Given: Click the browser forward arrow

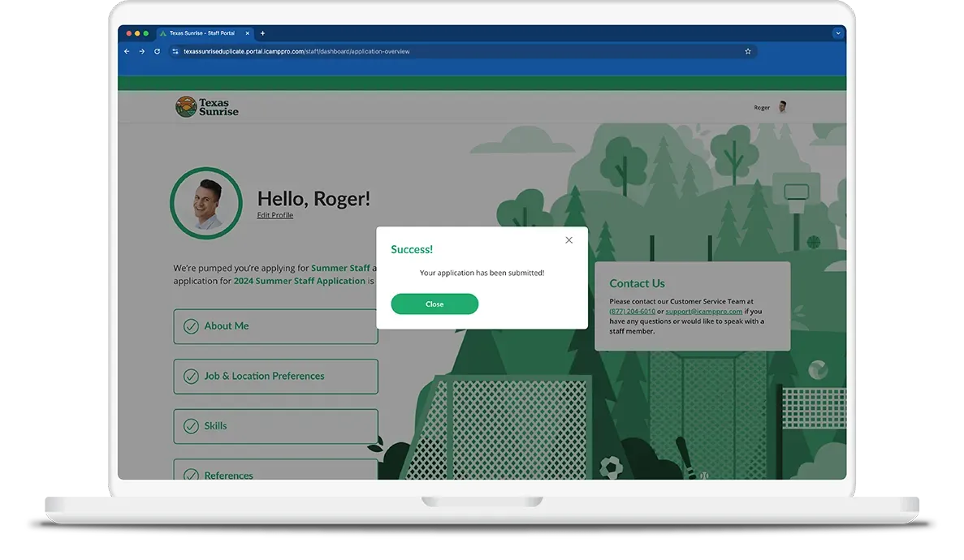Looking at the screenshot, I should [142, 52].
